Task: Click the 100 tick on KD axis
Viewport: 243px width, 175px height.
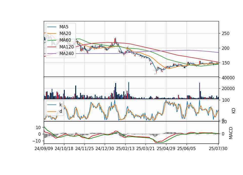Action: pos(226,100)
